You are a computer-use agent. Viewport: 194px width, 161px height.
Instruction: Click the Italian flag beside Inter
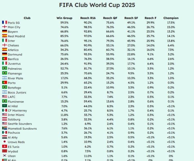pyautogui.click(x=4, y=40)
